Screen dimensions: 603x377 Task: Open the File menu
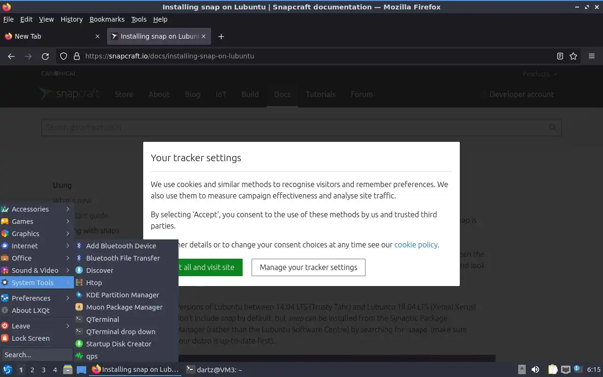click(8, 19)
